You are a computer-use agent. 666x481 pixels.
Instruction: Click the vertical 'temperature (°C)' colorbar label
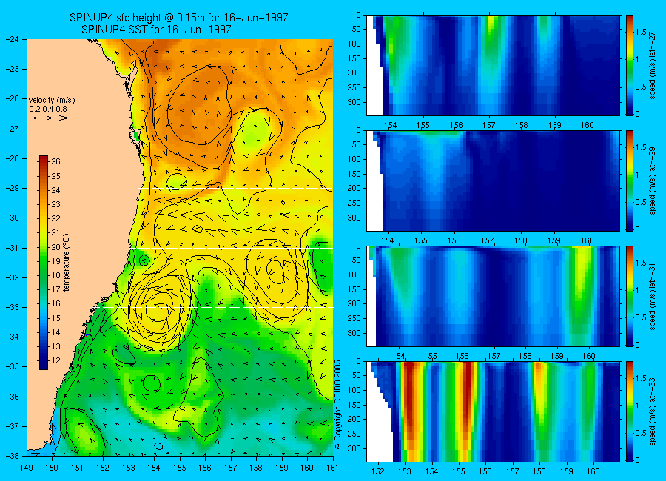tap(67, 262)
